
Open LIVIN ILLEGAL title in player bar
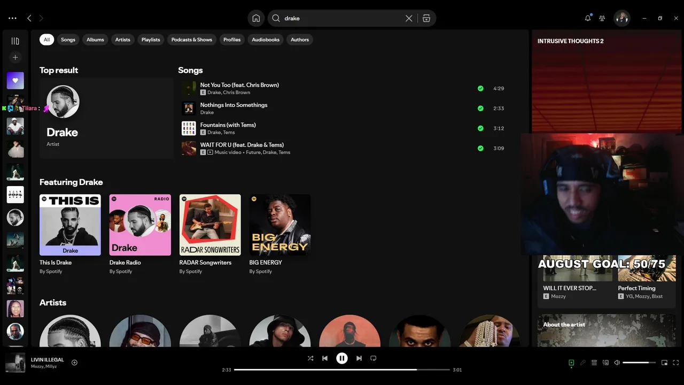tap(47, 360)
